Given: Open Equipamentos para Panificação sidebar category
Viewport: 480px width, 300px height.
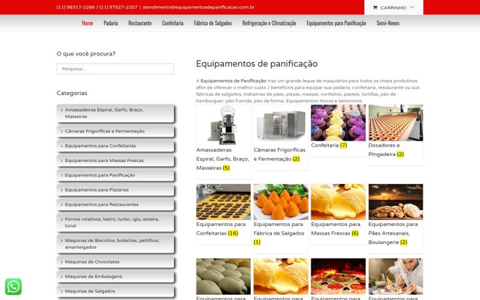Looking at the screenshot, I should tap(115, 175).
